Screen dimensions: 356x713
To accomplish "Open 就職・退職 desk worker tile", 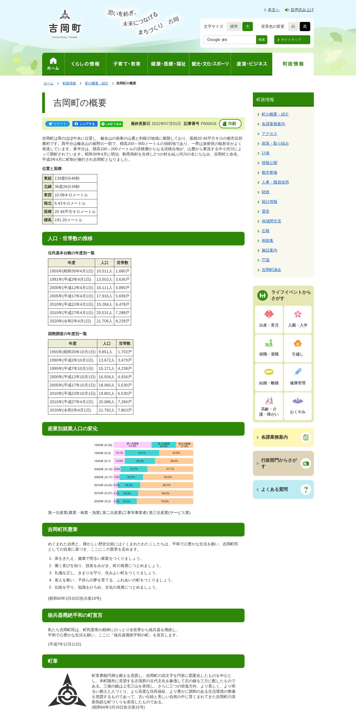I will tap(269, 348).
